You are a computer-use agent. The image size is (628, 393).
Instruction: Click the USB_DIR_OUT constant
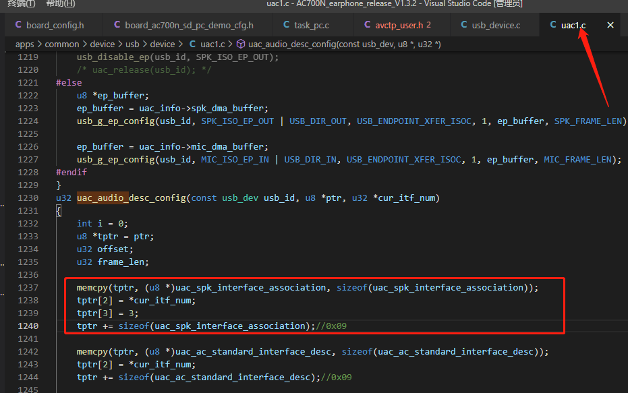pyautogui.click(x=318, y=121)
